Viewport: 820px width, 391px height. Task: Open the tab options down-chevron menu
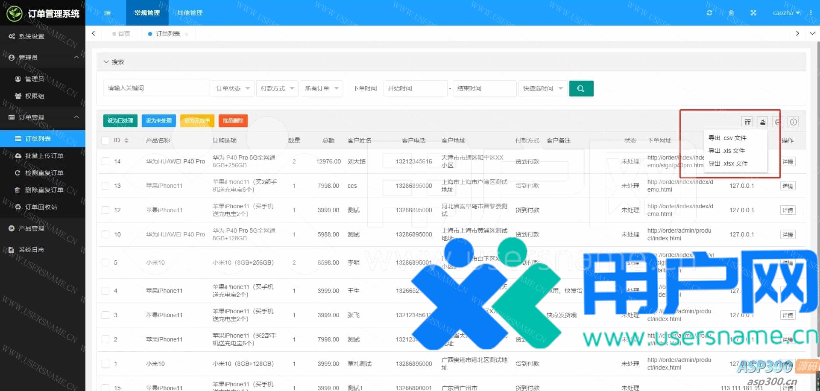[x=812, y=33]
